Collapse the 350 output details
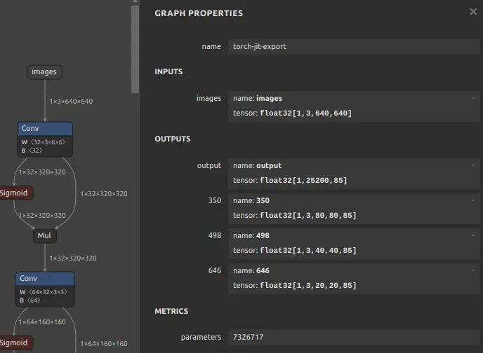The width and height of the screenshot is (483, 353). [473, 200]
